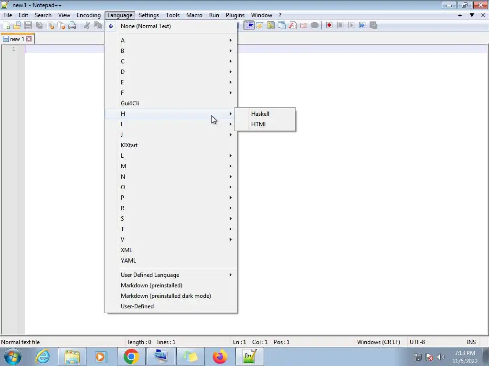Click the volume speaker tray icon
The image size is (489, 366).
440,357
